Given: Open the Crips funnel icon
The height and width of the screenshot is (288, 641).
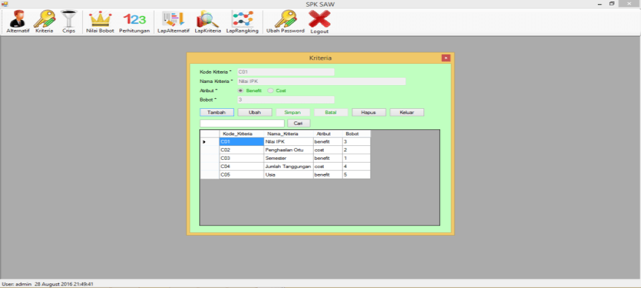Looking at the screenshot, I should tap(68, 19).
